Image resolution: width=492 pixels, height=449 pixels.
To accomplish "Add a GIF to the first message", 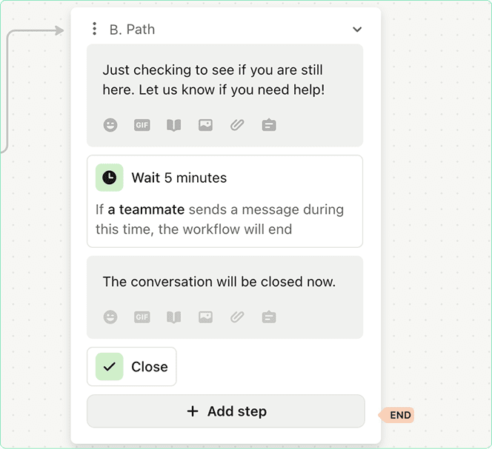I will pyautogui.click(x=142, y=125).
